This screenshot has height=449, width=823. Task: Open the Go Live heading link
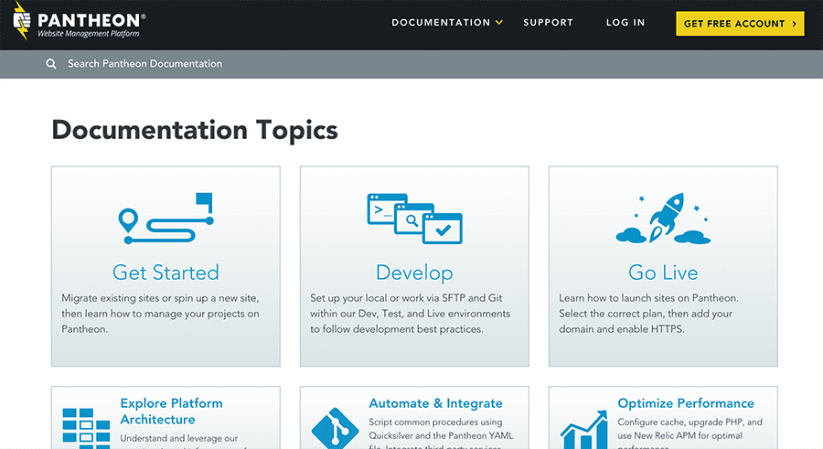tap(663, 273)
